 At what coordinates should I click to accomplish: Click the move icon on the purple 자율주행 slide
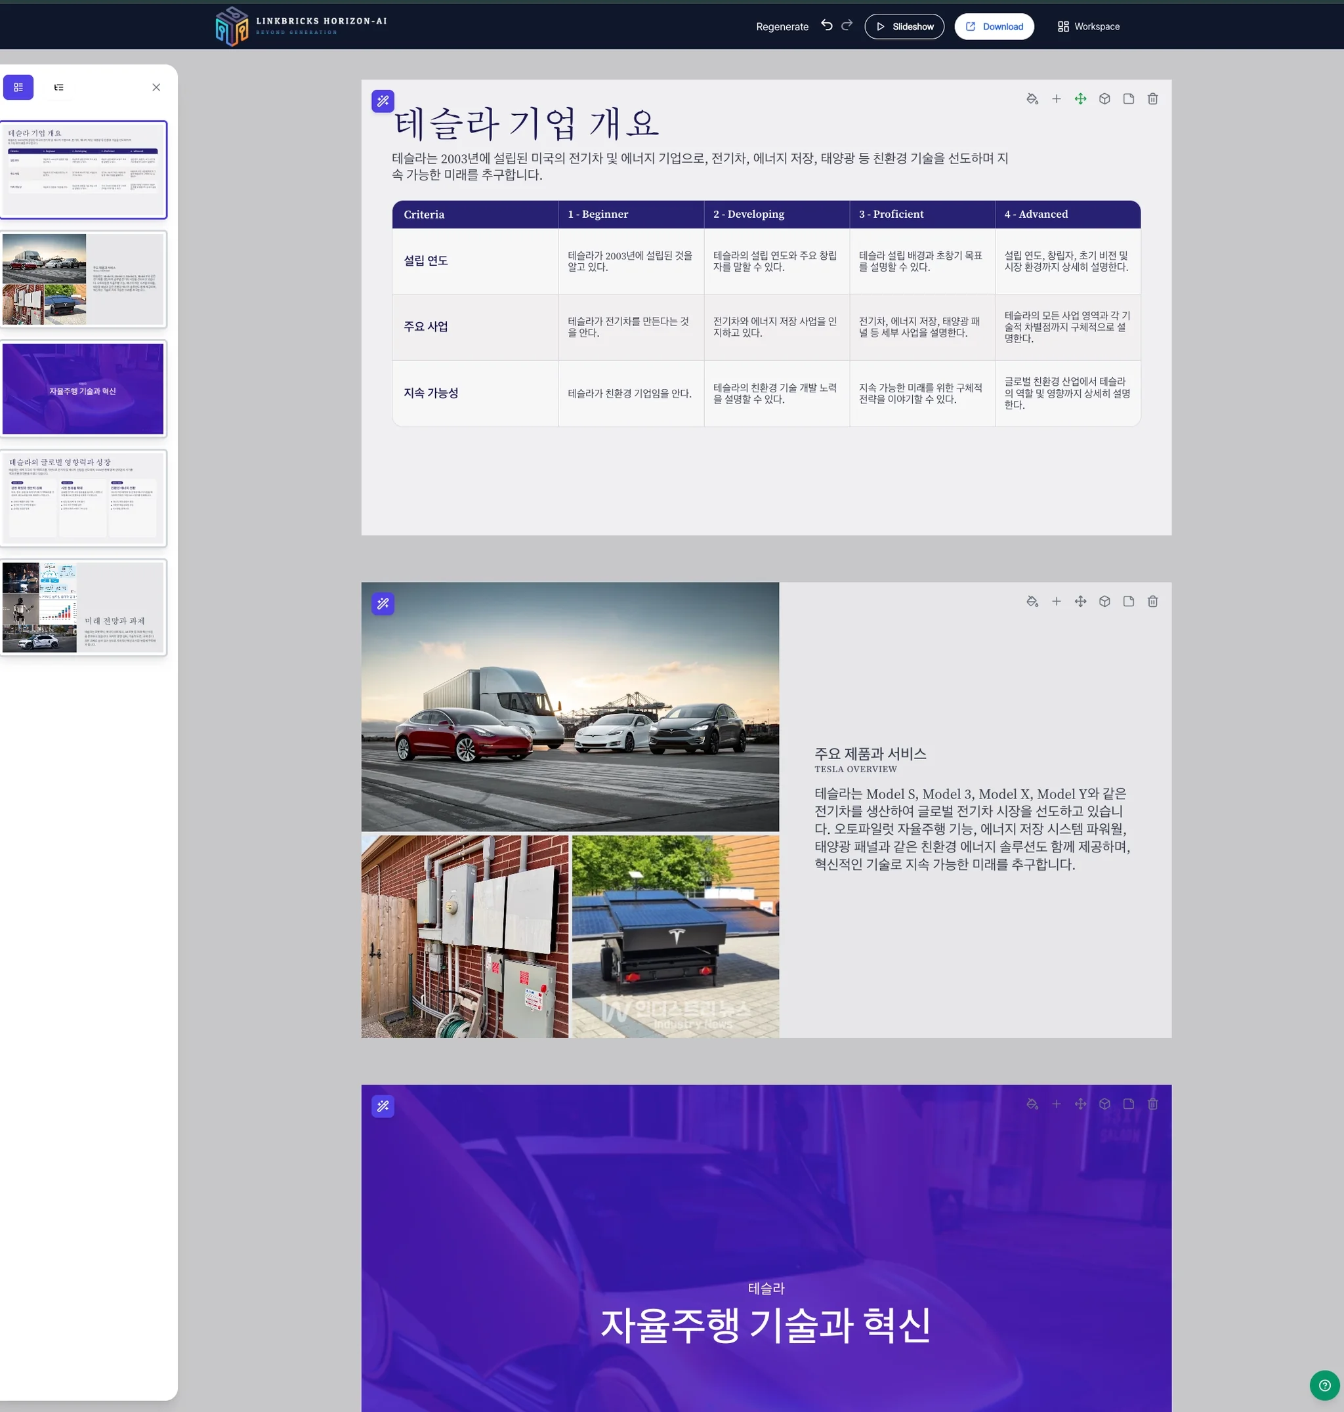(1080, 1104)
